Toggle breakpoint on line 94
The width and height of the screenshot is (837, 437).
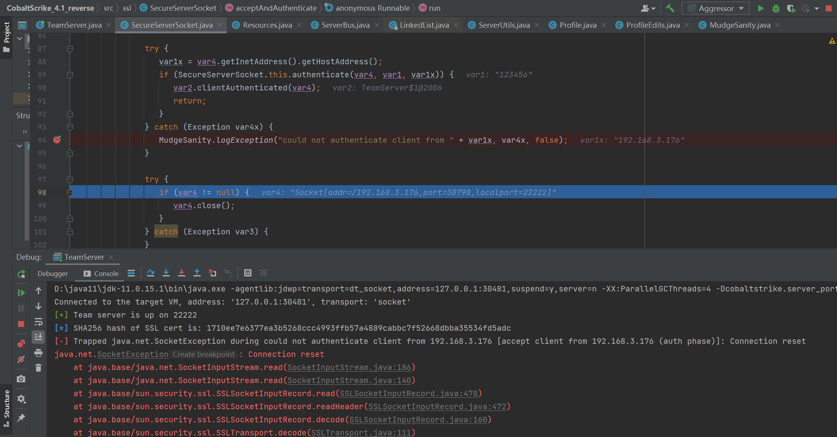point(57,140)
